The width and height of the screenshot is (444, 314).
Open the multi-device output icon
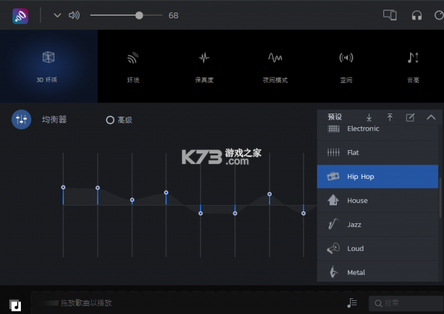tap(390, 15)
